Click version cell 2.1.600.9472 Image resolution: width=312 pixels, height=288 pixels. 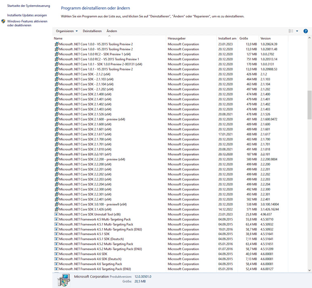coord(269,119)
